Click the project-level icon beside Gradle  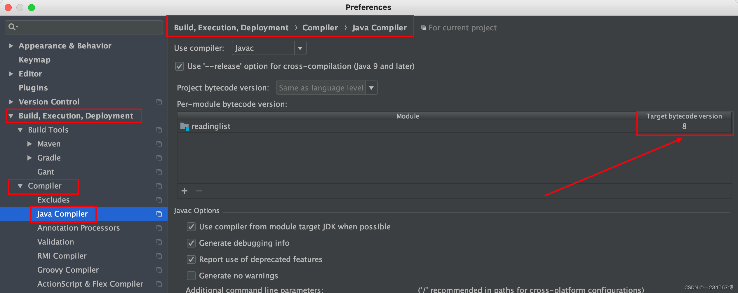[x=159, y=158]
